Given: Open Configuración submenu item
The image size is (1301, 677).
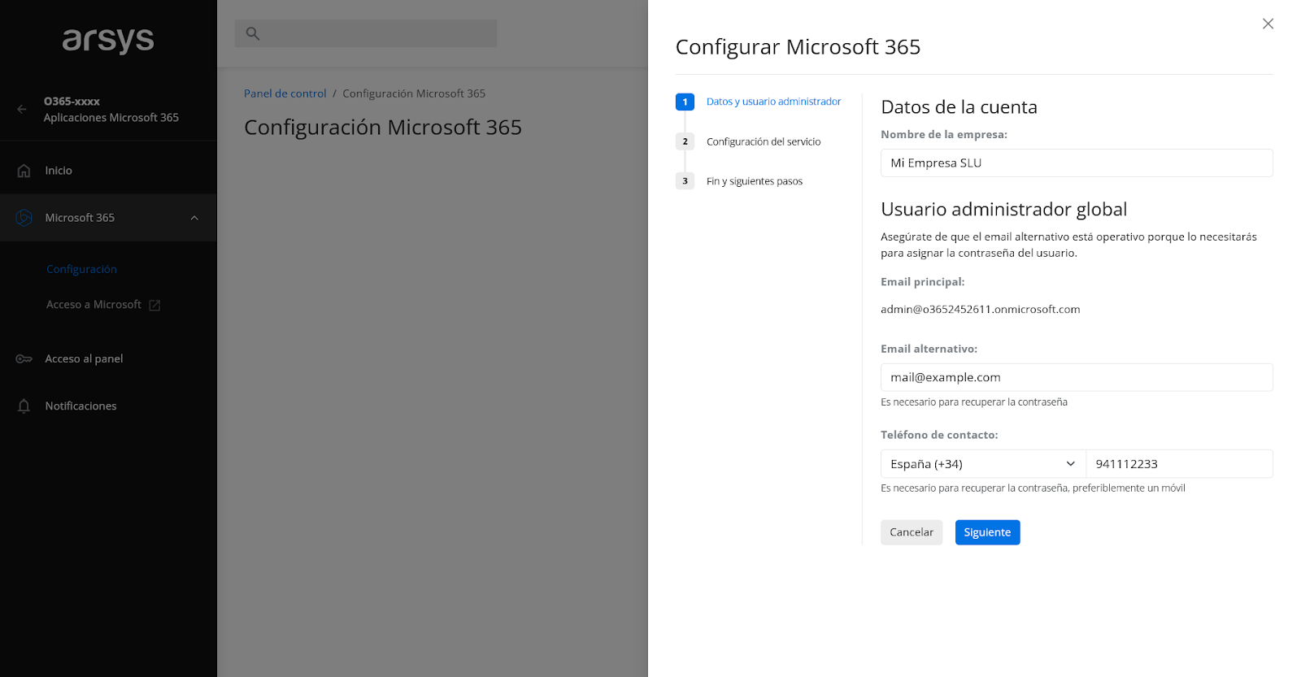Looking at the screenshot, I should [81, 269].
